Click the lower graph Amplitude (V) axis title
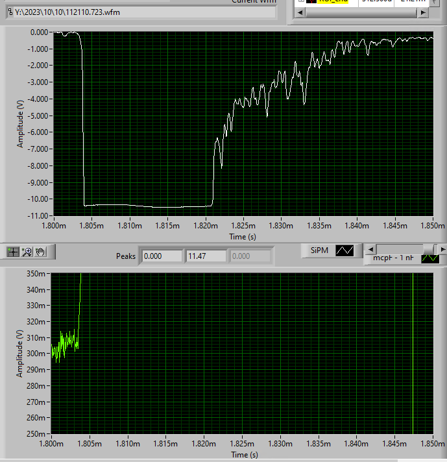The width and height of the screenshot is (447, 462). tap(19, 354)
